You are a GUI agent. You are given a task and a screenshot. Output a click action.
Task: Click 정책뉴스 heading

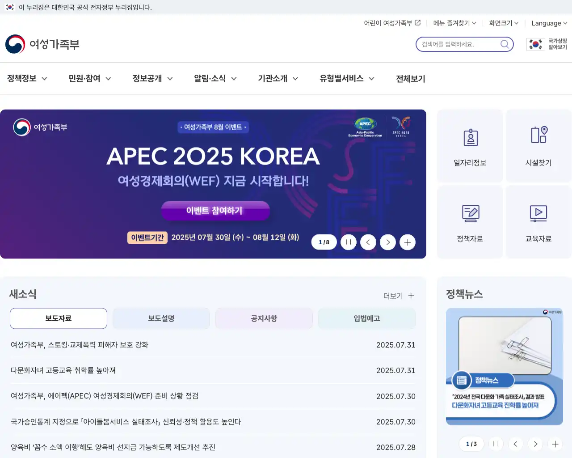coord(464,294)
